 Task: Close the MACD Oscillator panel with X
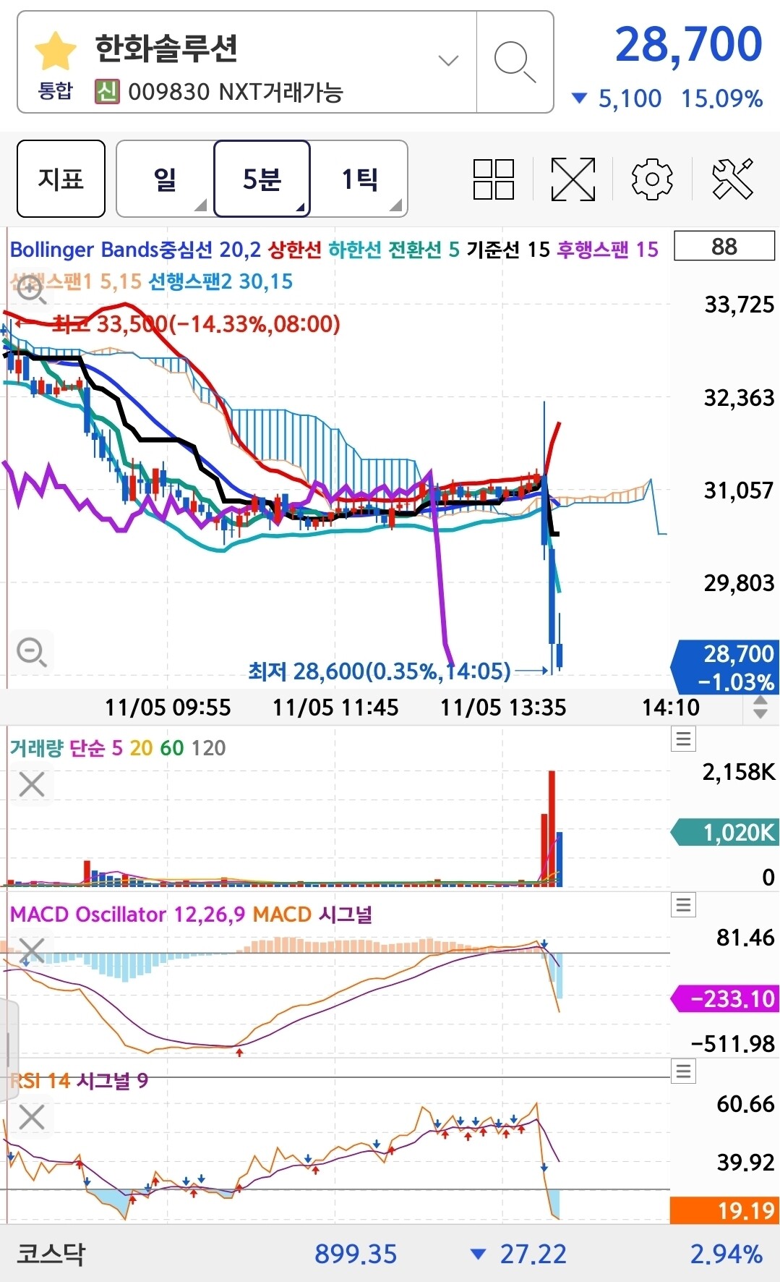pos(32,951)
